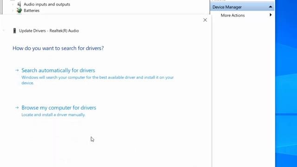
Task: Choose Search automatically for drivers
Action: coord(58,71)
